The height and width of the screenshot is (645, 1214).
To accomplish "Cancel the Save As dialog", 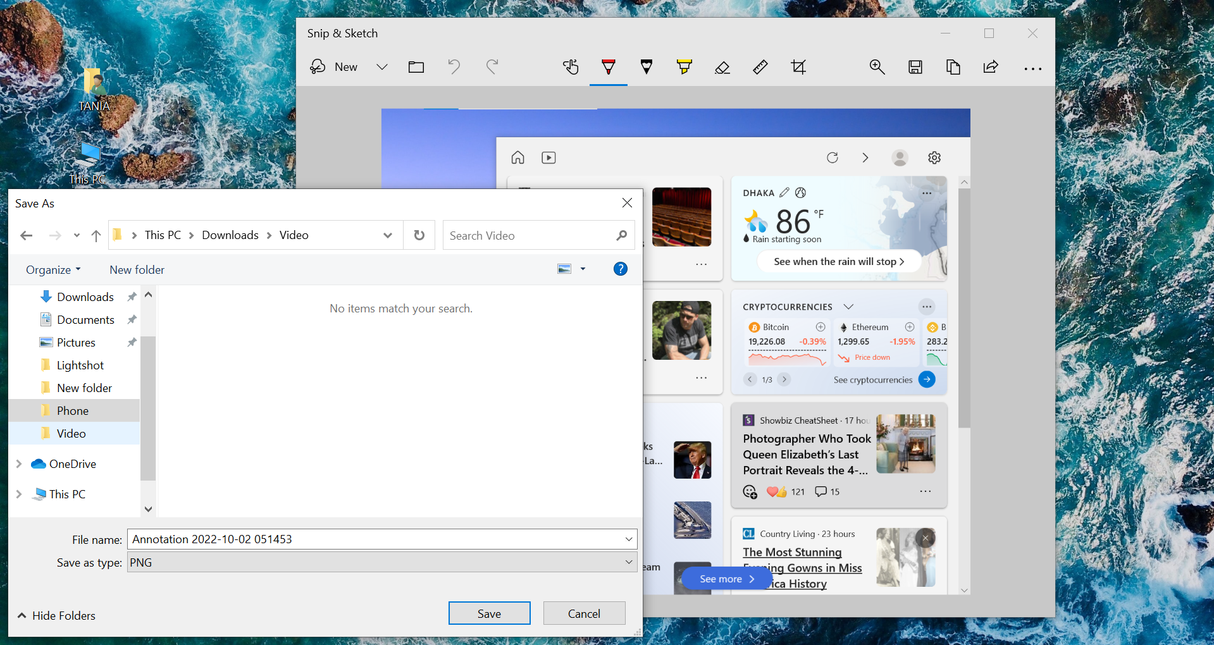I will click(584, 613).
